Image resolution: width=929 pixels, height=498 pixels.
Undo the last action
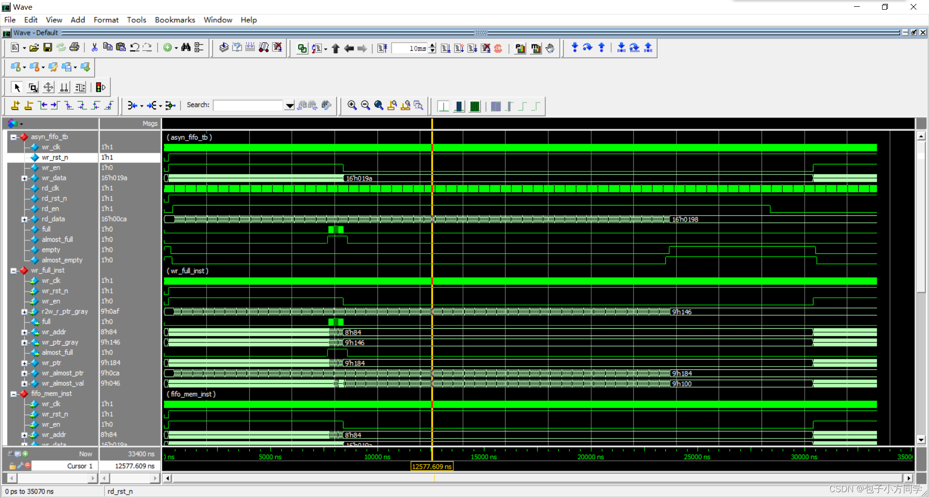pos(135,47)
